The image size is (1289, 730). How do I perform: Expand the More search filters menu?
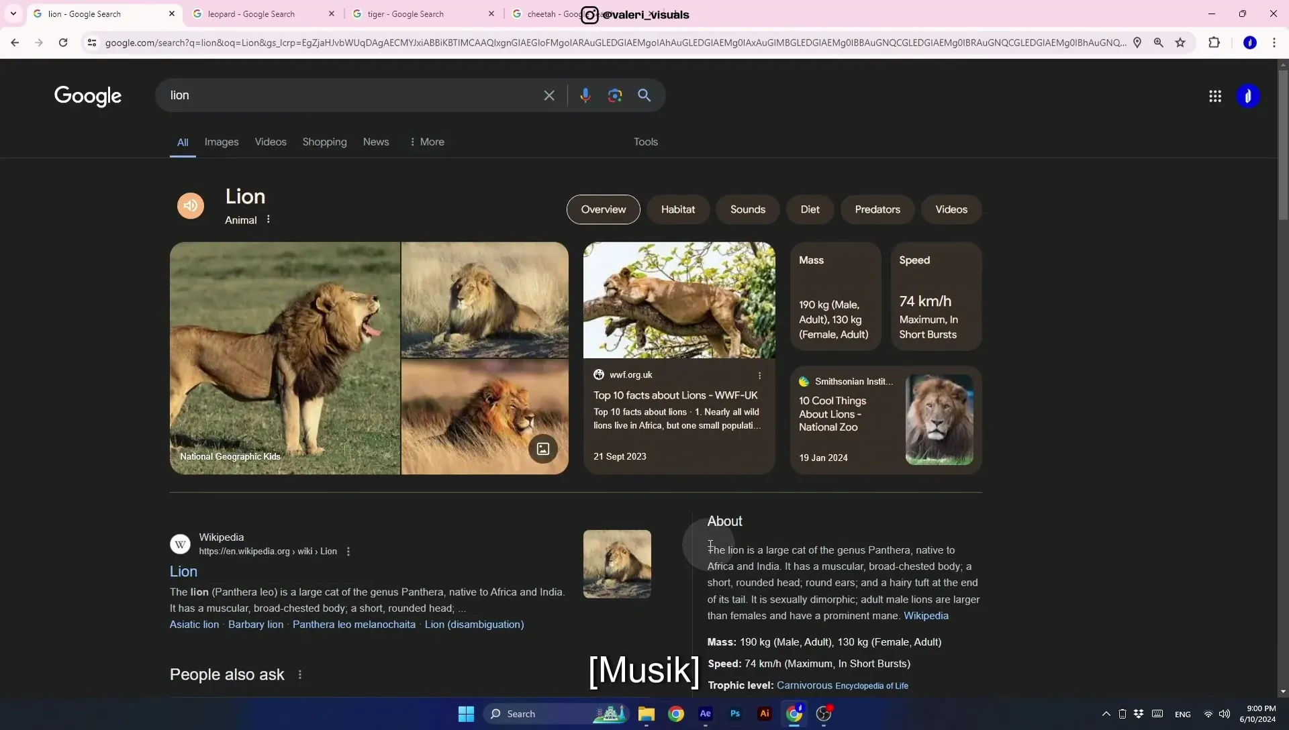pos(427,142)
